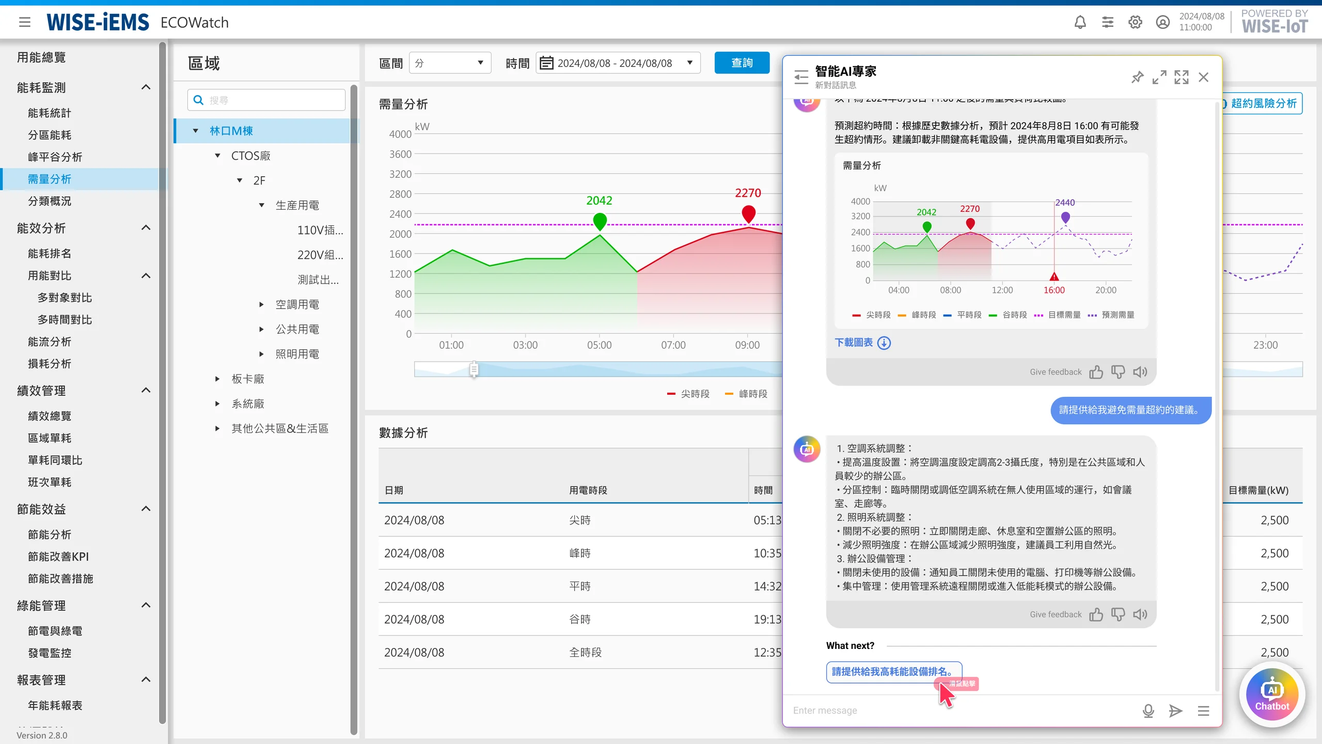Viewport: 1322px width, 744px height.
Task: Like the energy-saving suggestions reply
Action: coord(1096,614)
